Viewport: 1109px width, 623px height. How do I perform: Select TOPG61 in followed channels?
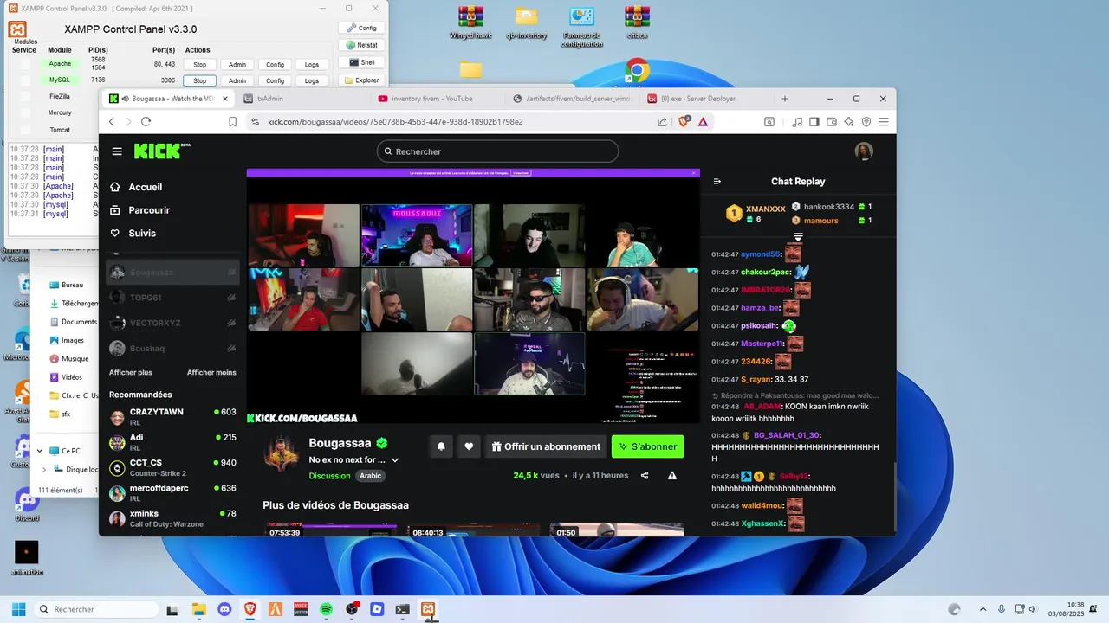(172, 298)
